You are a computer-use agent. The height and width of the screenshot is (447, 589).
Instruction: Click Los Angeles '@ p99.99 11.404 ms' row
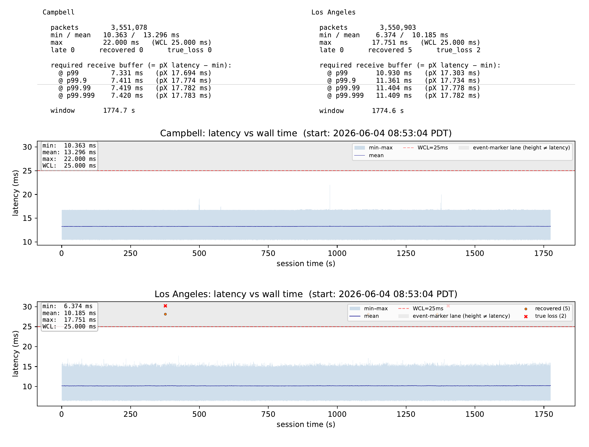pyautogui.click(x=404, y=88)
